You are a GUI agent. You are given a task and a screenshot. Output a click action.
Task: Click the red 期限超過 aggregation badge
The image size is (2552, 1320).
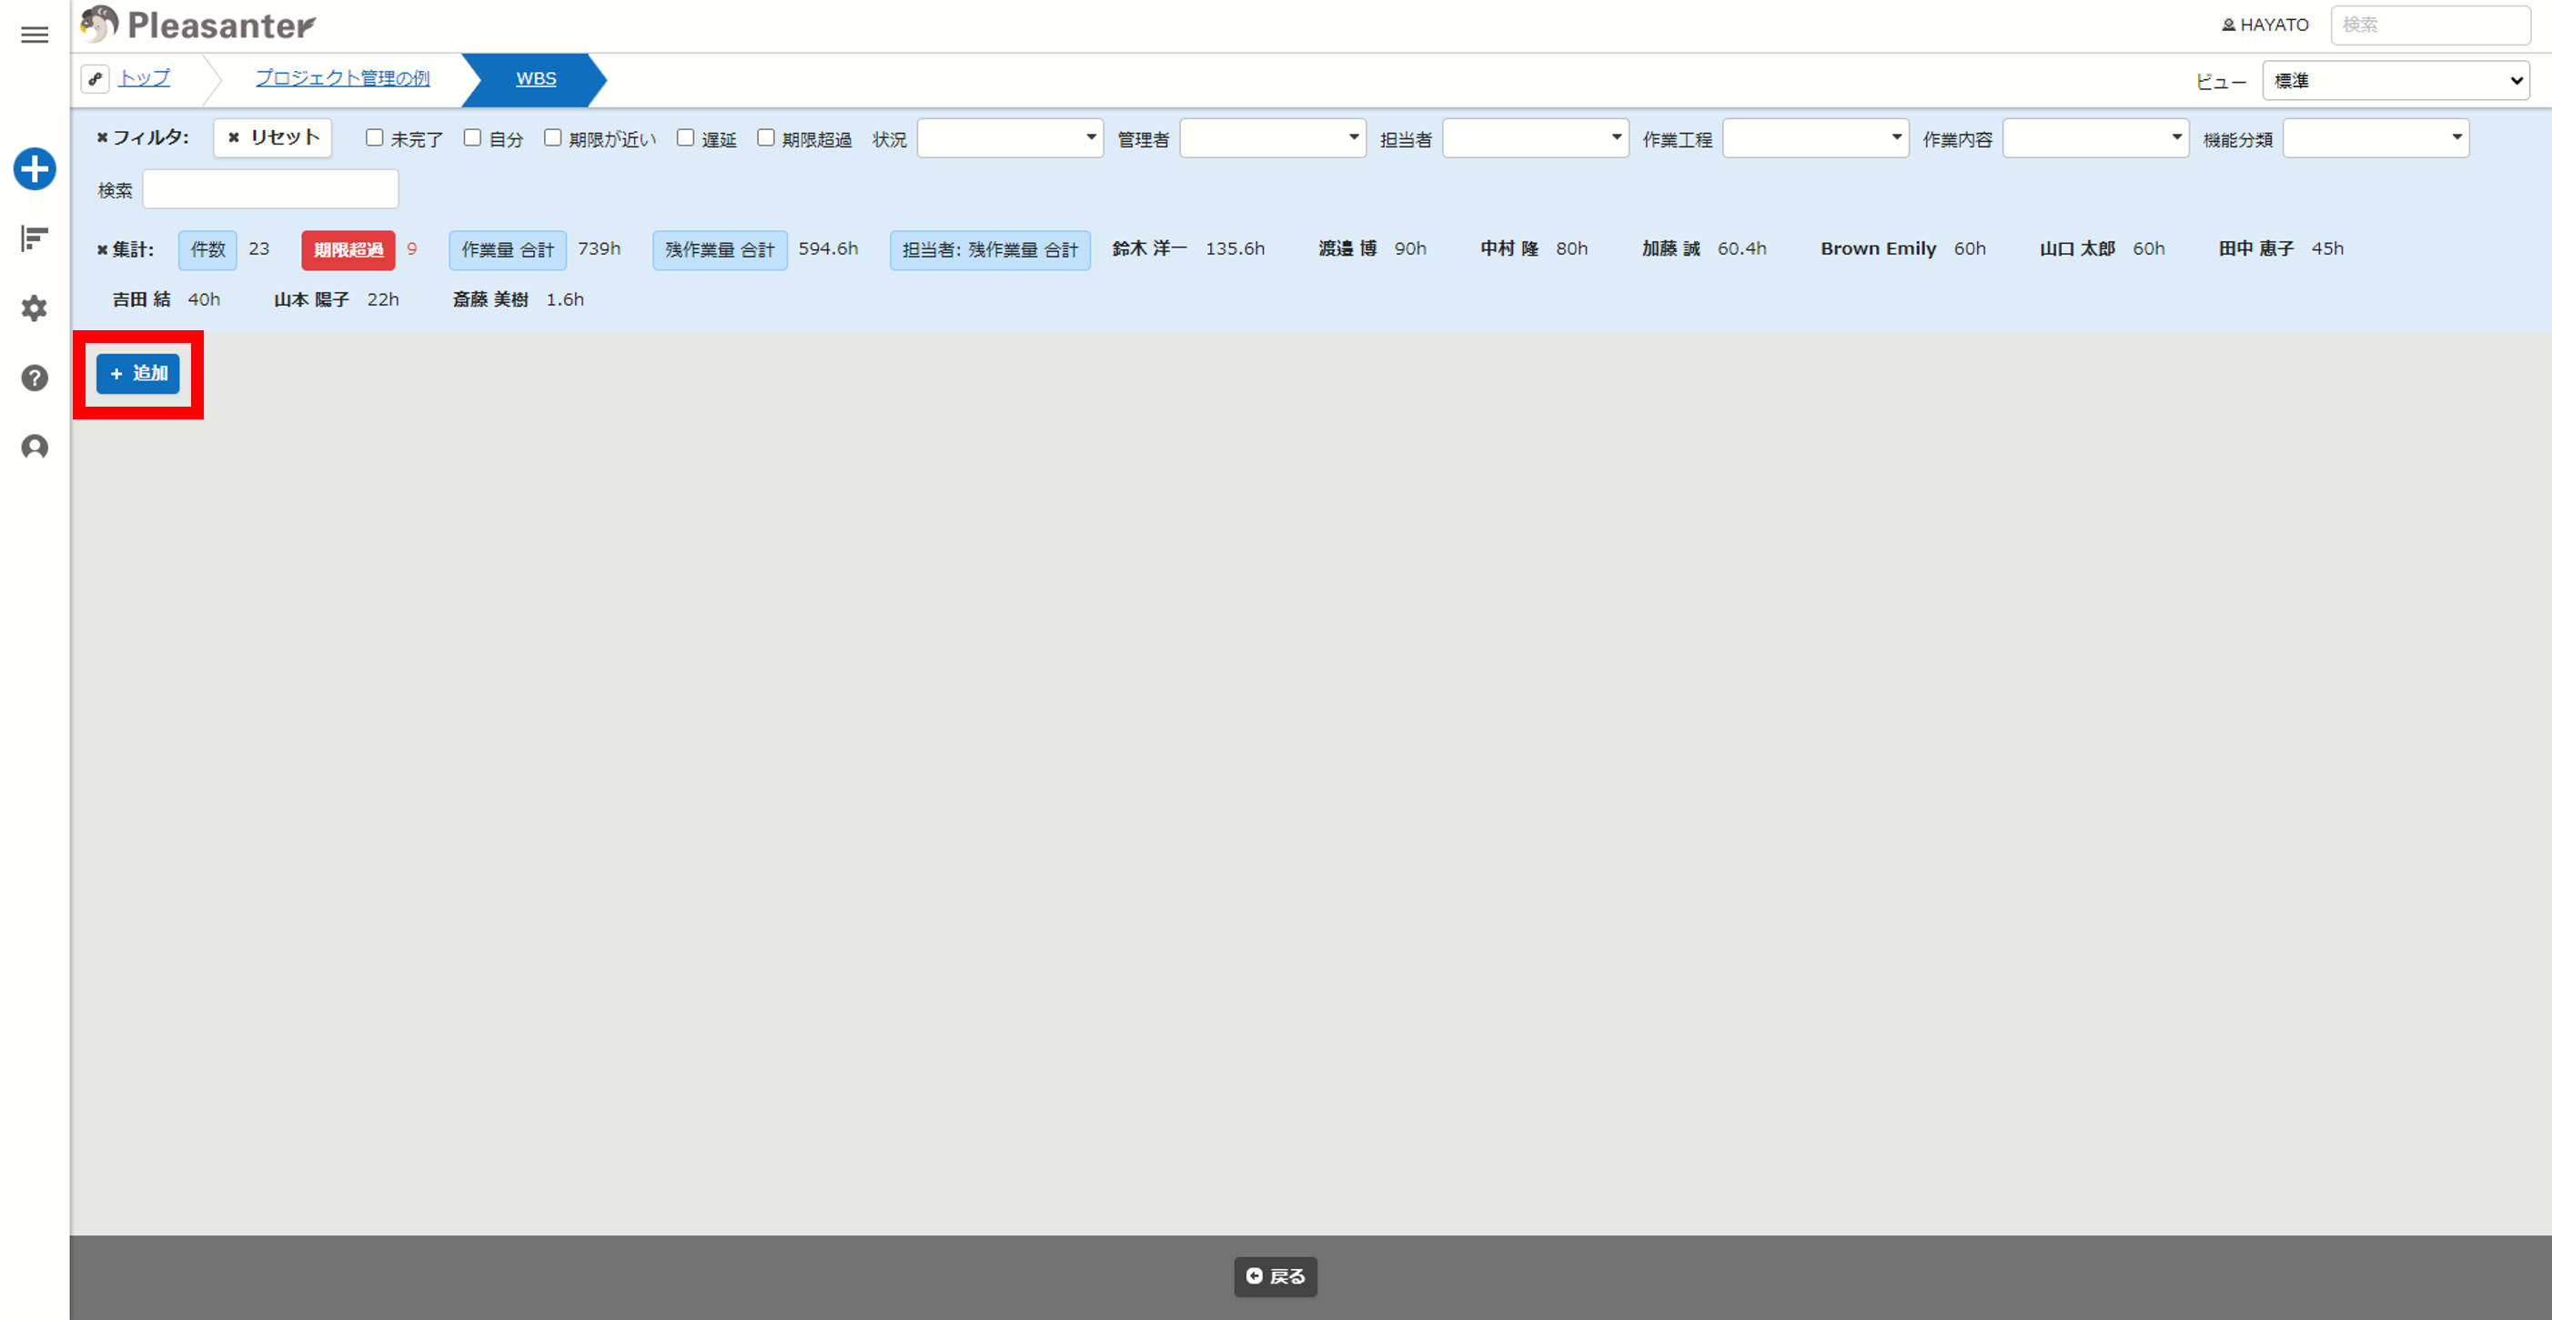348,249
